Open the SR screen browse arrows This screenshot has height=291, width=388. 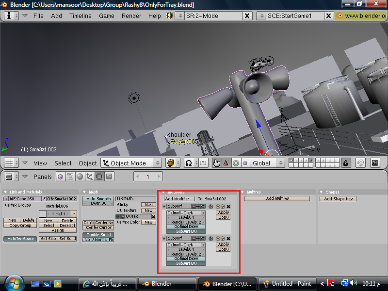pyautogui.click(x=180, y=16)
